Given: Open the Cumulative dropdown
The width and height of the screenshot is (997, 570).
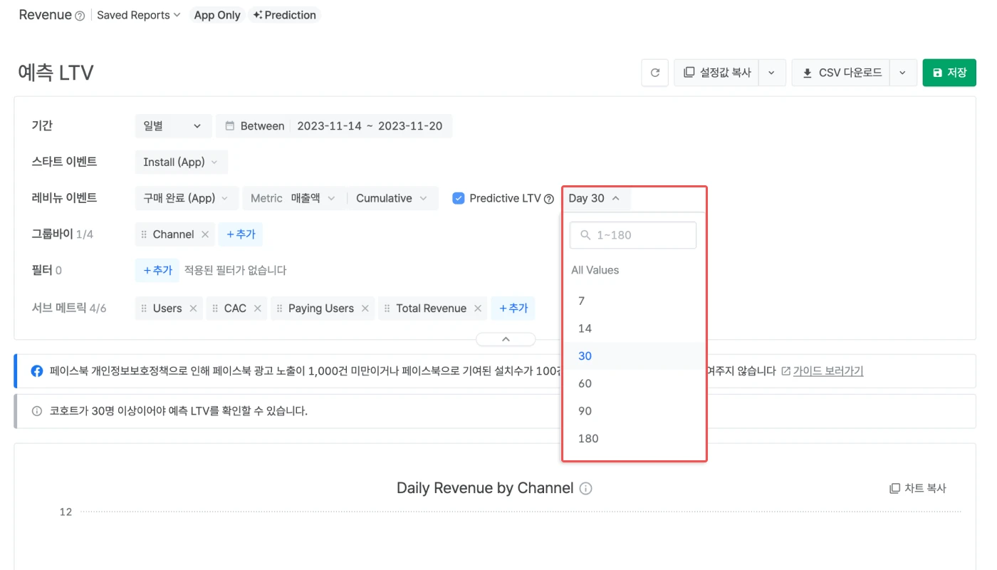Looking at the screenshot, I should point(392,198).
